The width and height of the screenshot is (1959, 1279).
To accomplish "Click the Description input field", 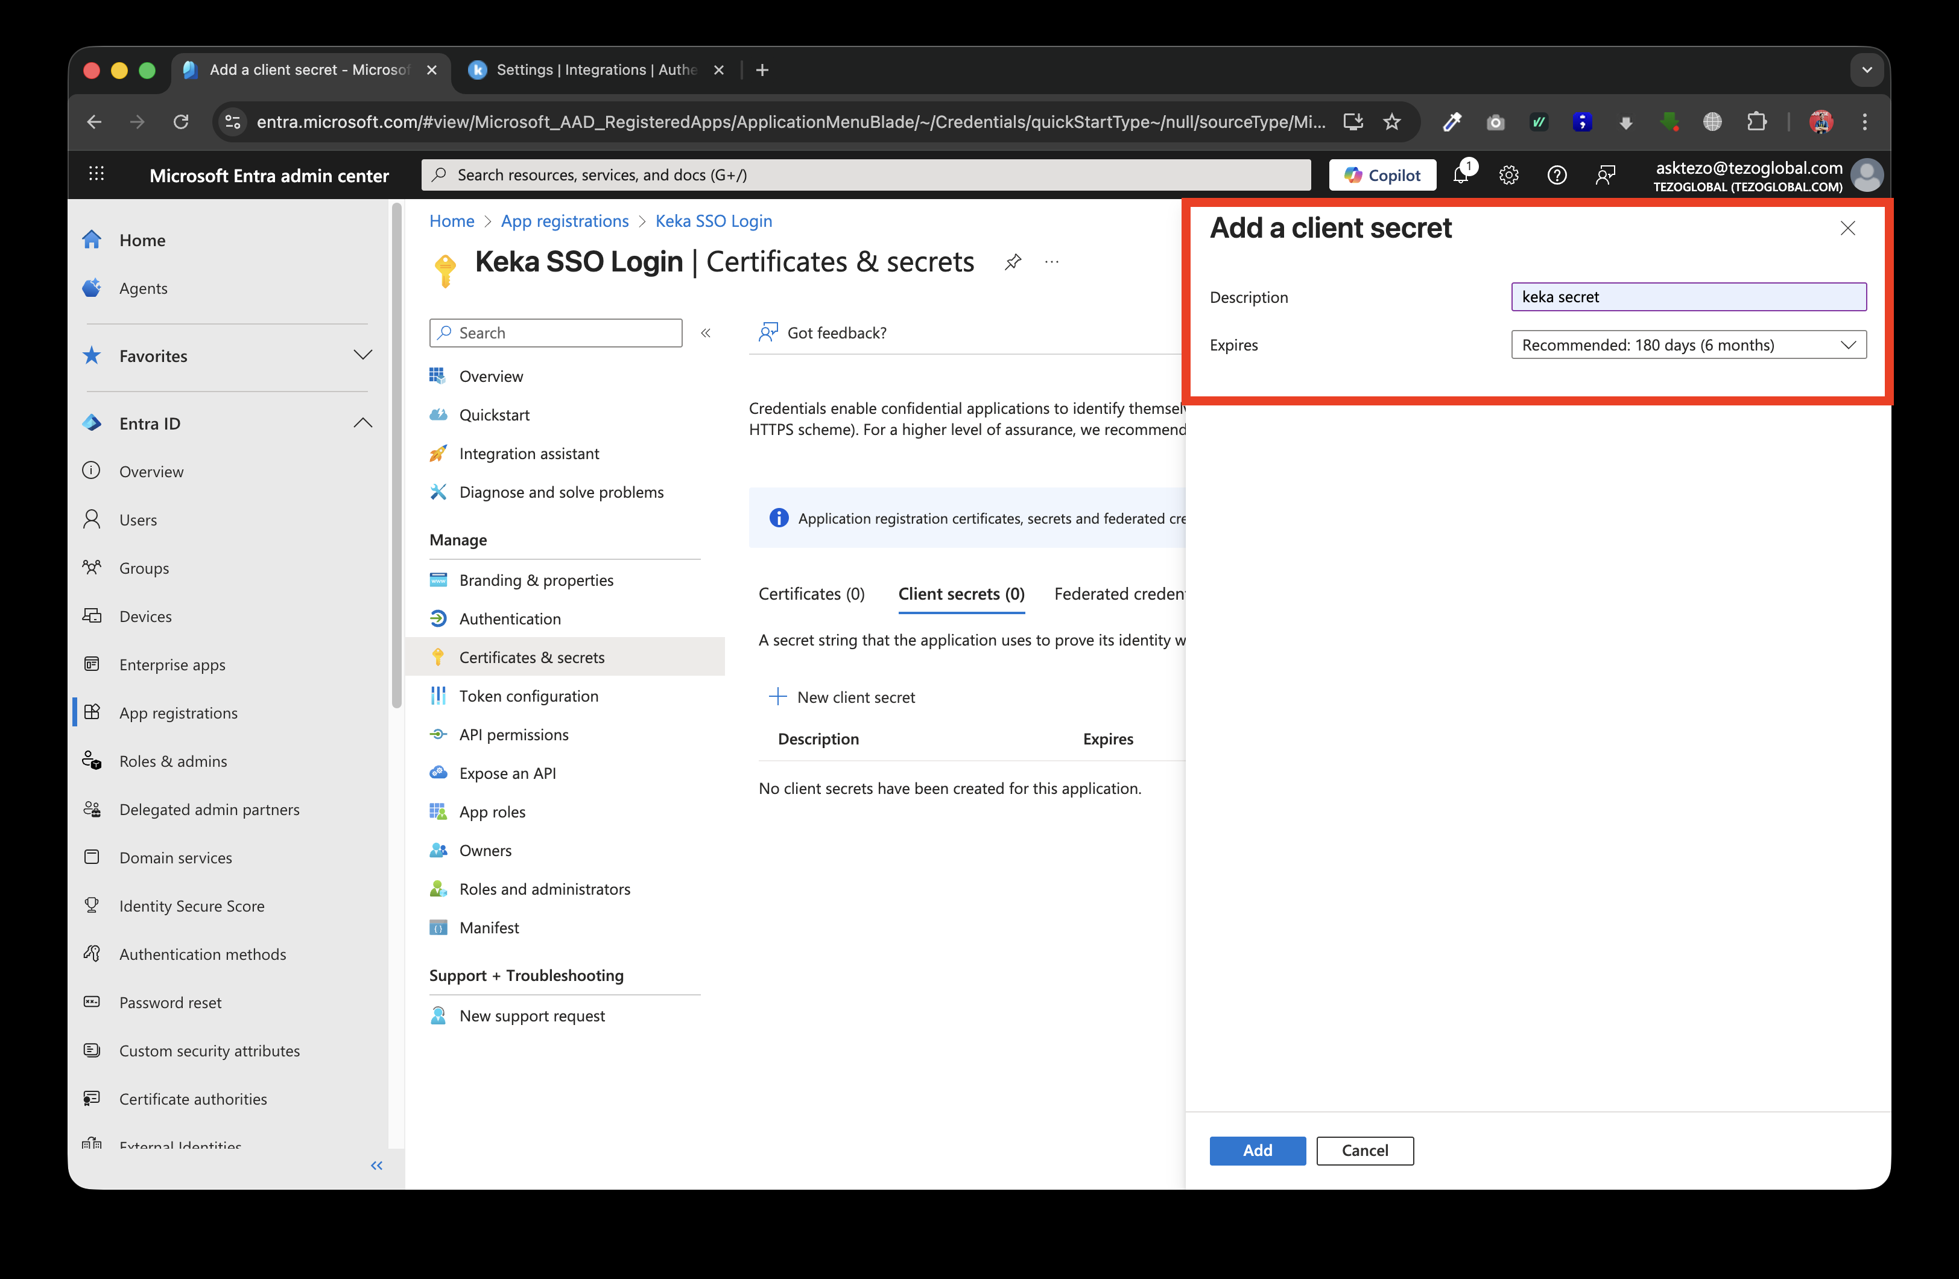I will tap(1688, 297).
